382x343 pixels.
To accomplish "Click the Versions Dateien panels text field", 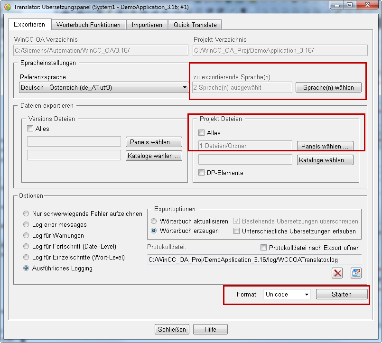I will tap(74, 141).
